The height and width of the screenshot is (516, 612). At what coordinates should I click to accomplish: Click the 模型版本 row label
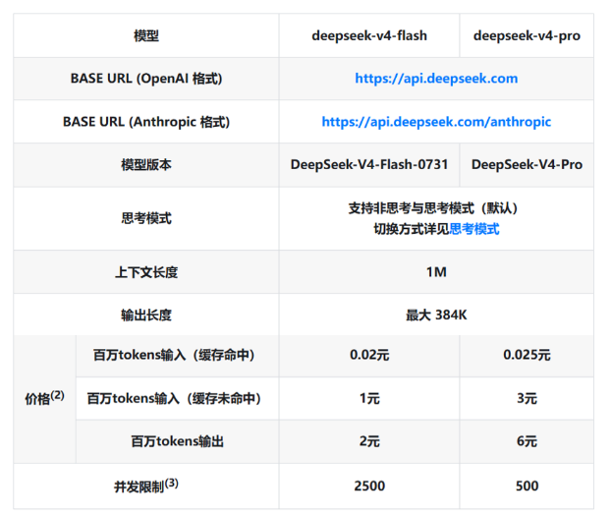(146, 165)
